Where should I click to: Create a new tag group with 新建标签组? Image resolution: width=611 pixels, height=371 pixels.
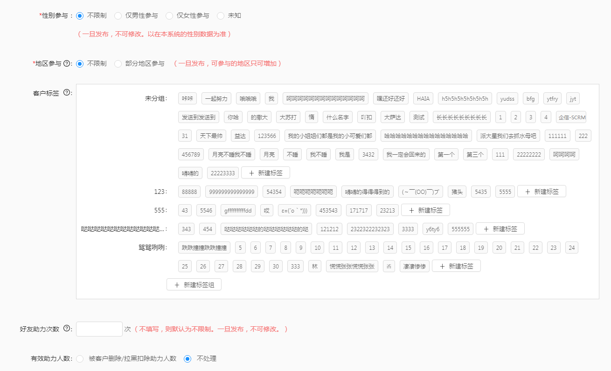click(x=194, y=285)
